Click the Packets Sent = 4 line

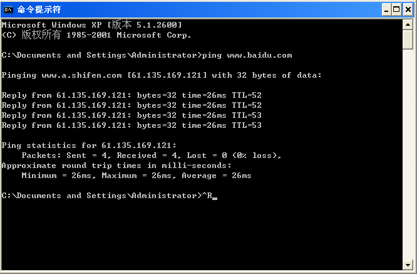point(152,155)
